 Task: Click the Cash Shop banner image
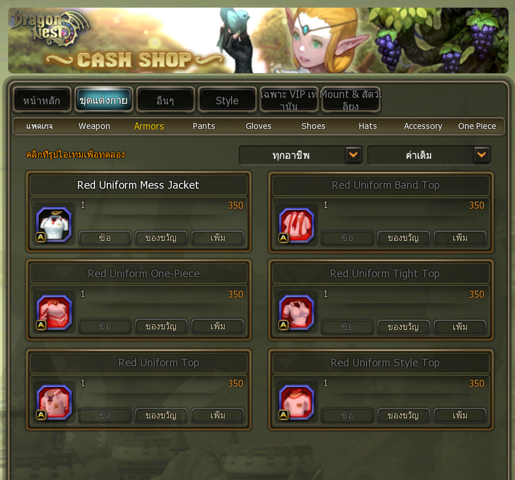click(258, 40)
